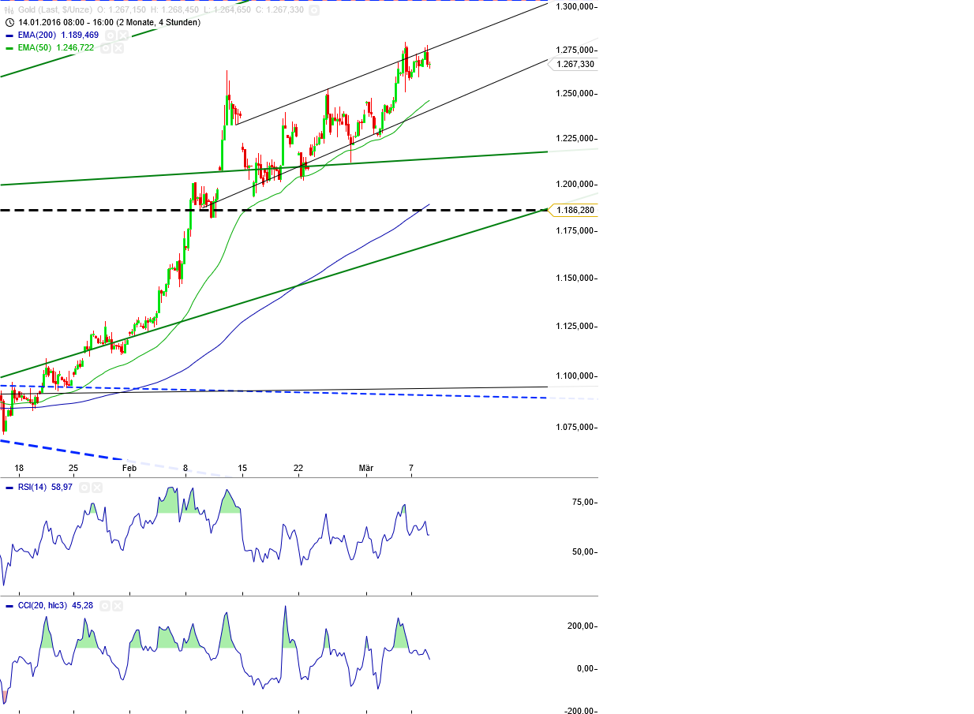Open settings for the EMA(50) indicator
Screen dimensions: 974x714
(x=106, y=47)
